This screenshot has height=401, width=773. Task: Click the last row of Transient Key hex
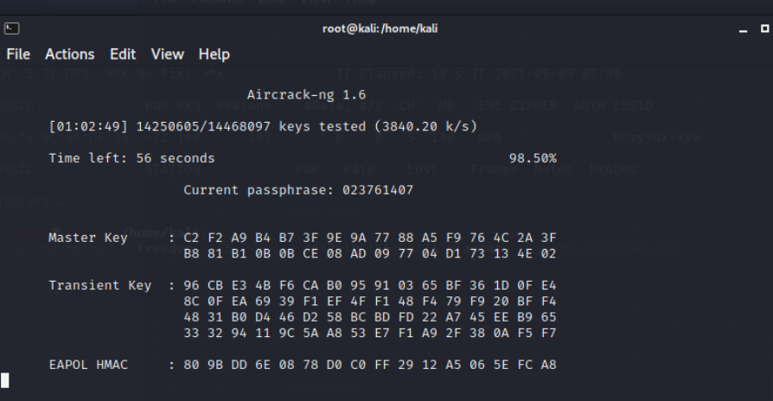[x=370, y=333]
